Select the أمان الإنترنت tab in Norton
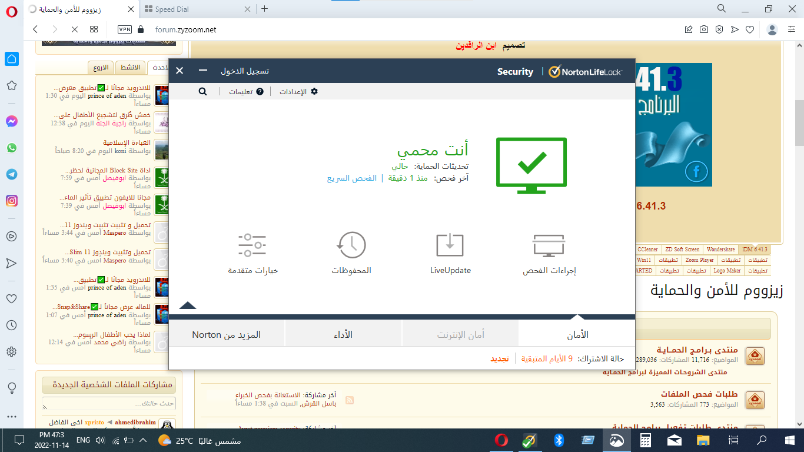This screenshot has height=452, width=804. click(460, 334)
